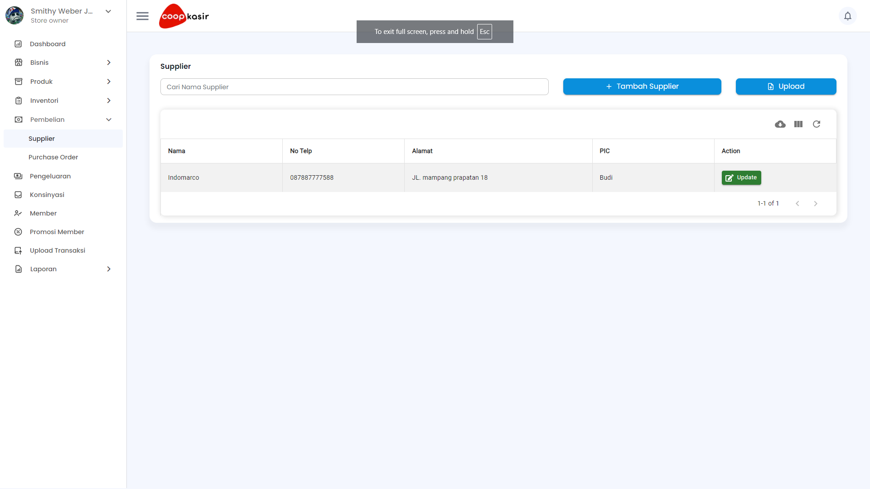Go to next page of results

(816, 203)
